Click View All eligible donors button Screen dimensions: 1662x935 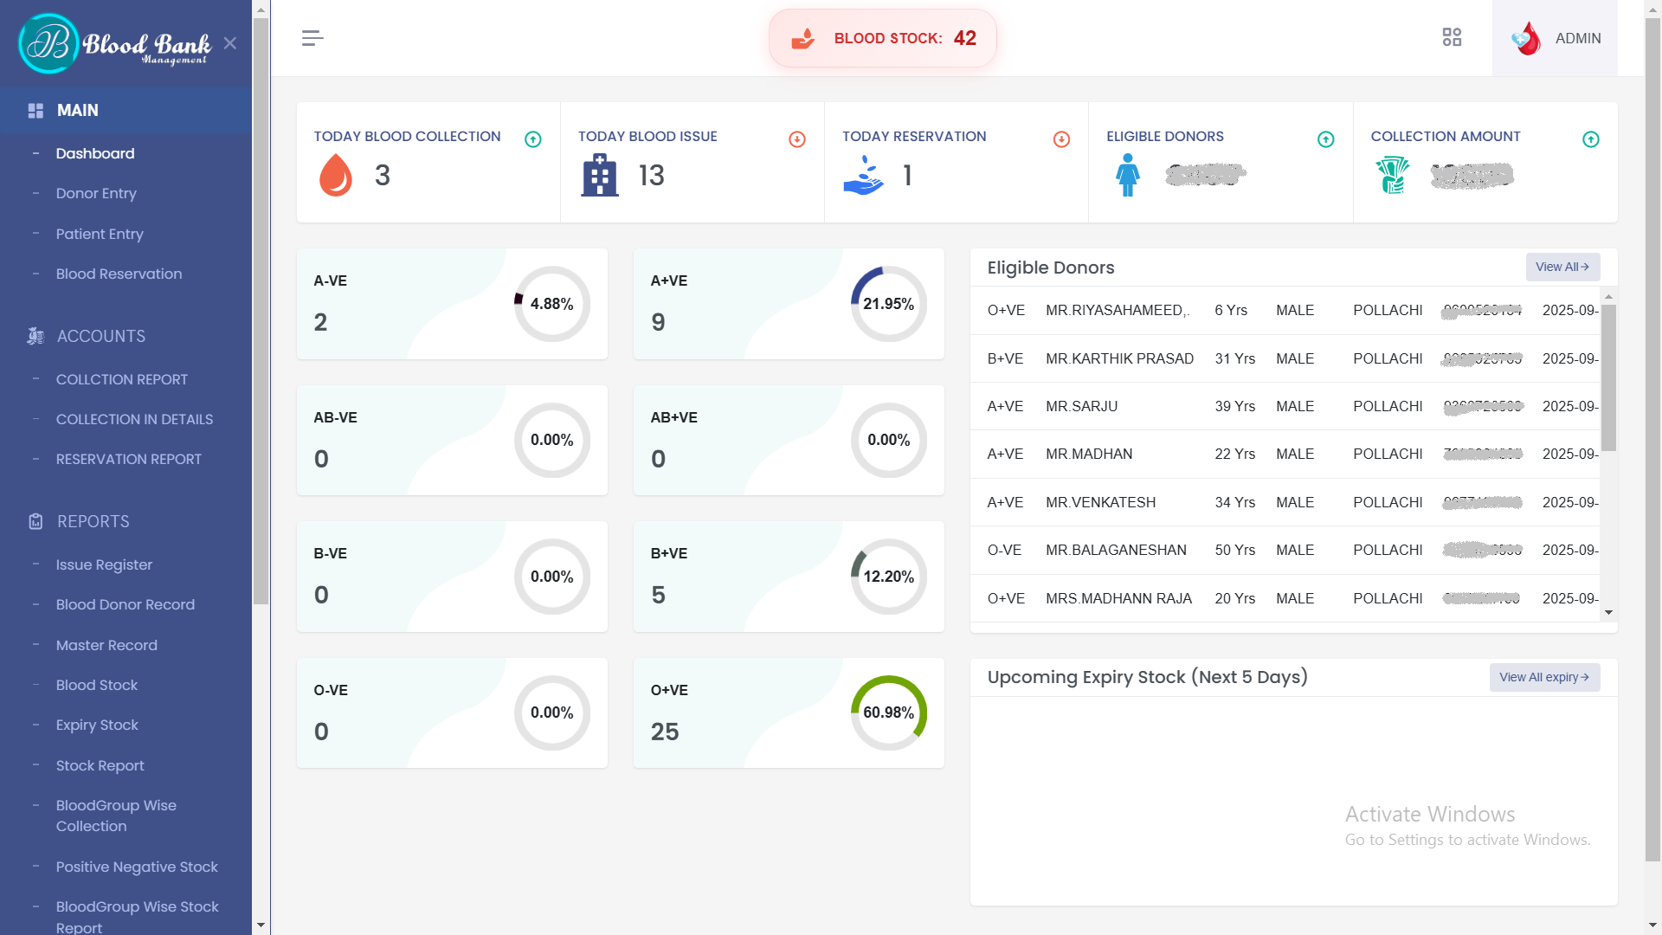click(x=1562, y=267)
